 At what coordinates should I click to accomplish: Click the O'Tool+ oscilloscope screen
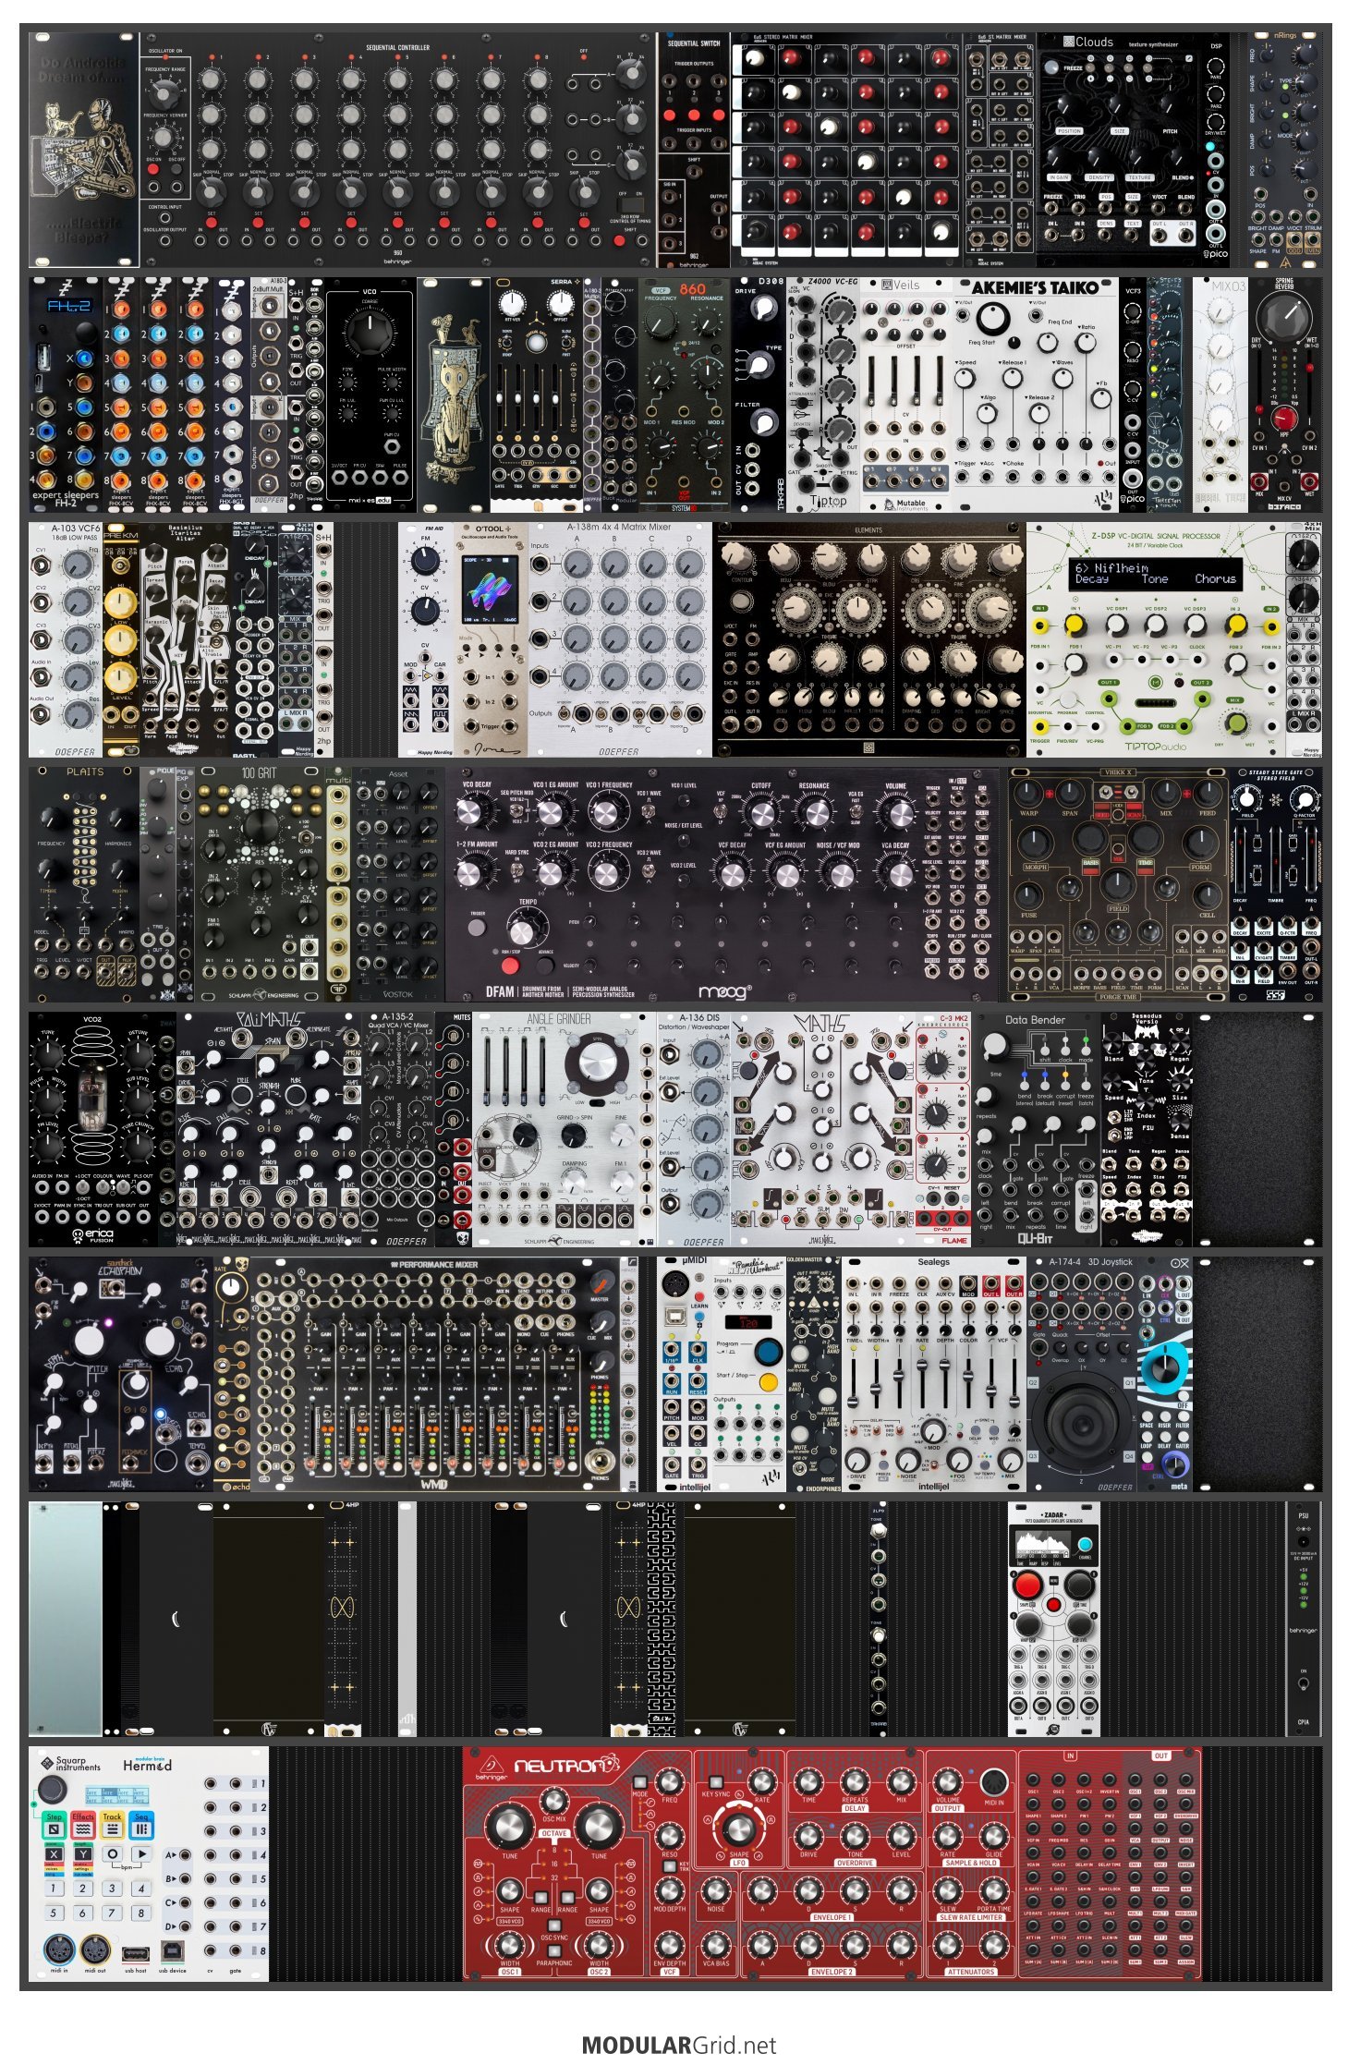pyautogui.click(x=489, y=588)
